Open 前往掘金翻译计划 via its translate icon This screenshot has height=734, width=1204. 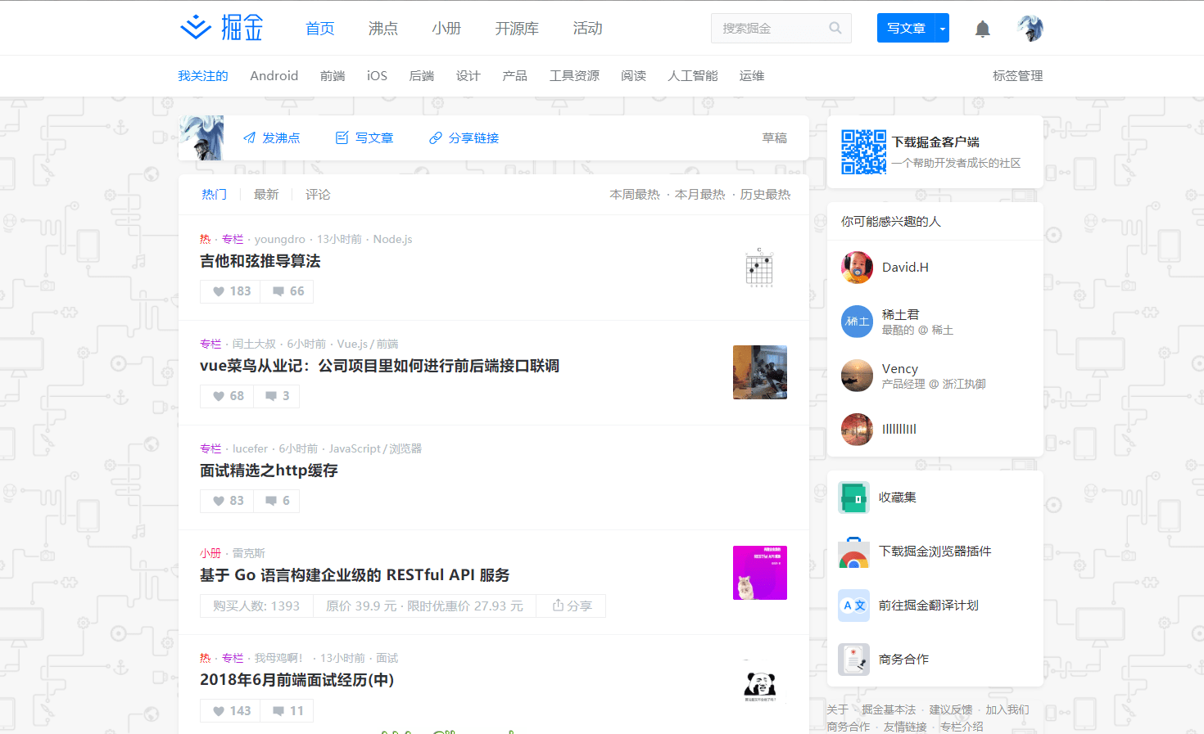(x=853, y=605)
